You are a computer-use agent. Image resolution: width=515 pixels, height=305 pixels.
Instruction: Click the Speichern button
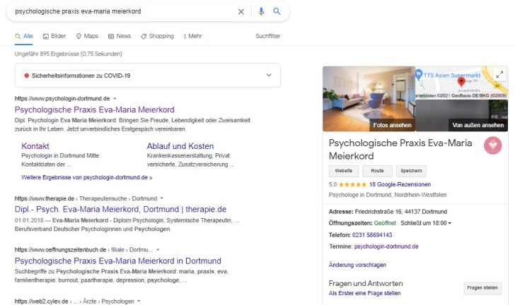tap(411, 171)
